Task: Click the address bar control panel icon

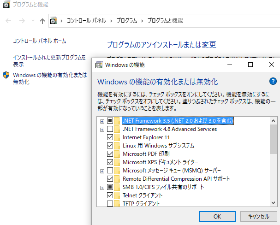Action: 53,21
